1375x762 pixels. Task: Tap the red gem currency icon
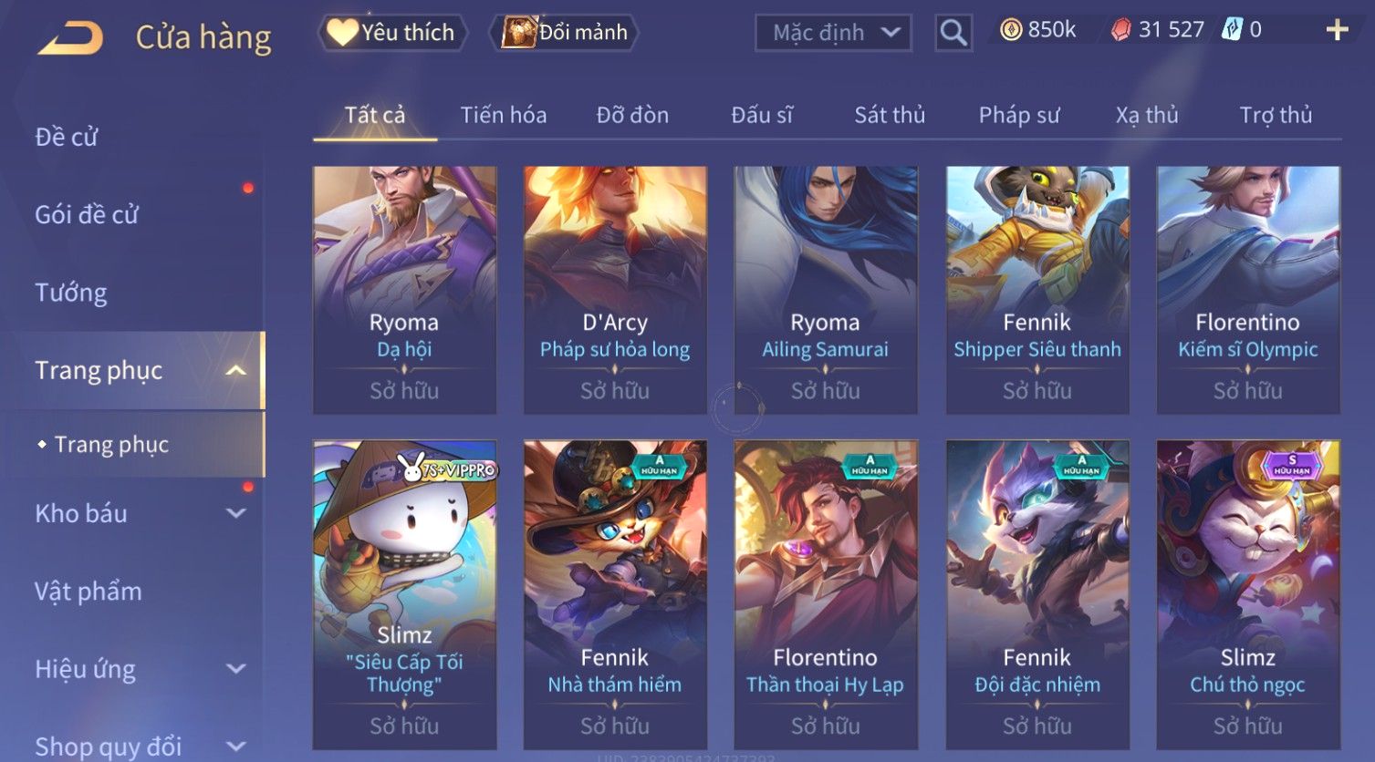click(x=1120, y=30)
